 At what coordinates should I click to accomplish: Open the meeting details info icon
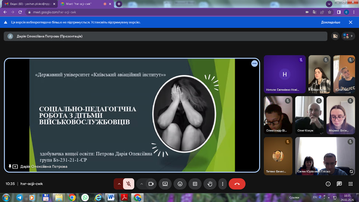pyautogui.click(x=328, y=184)
